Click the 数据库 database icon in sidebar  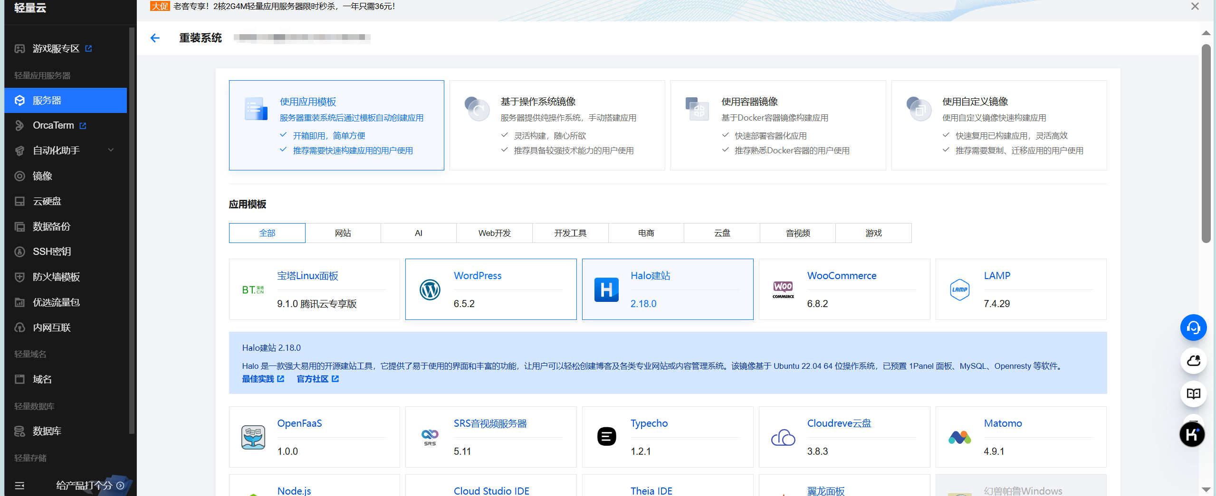(19, 431)
